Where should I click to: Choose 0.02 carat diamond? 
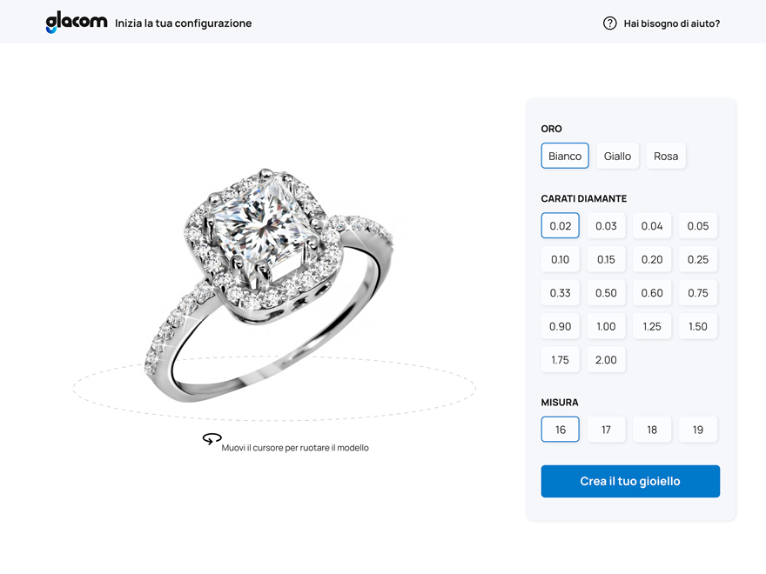pos(561,225)
